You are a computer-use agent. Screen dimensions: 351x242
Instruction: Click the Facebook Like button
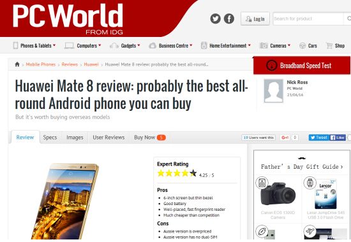pyautogui.click(x=338, y=138)
